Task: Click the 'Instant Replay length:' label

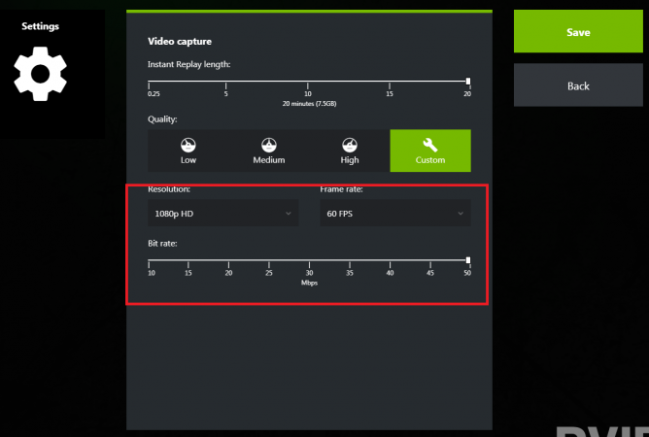Action: tap(189, 64)
